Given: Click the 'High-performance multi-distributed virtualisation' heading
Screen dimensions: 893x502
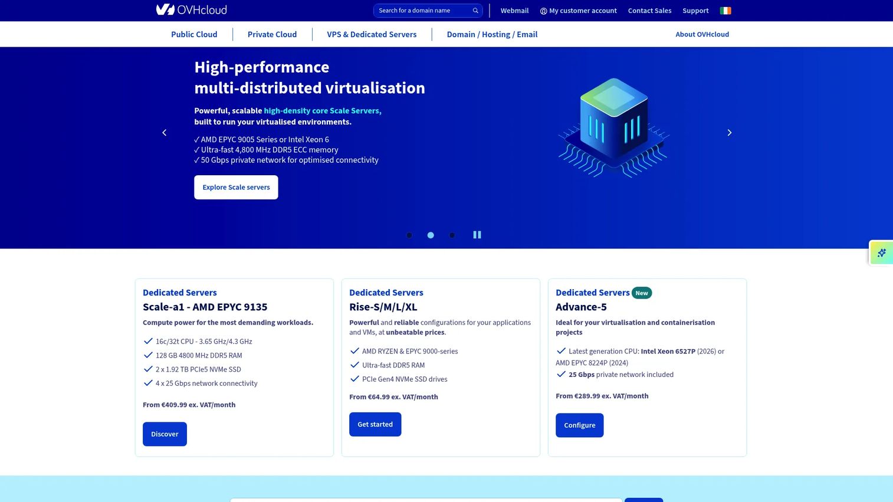Looking at the screenshot, I should 310,77.
